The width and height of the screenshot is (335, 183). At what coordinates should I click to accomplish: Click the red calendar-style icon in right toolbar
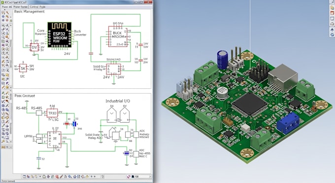point(332,13)
